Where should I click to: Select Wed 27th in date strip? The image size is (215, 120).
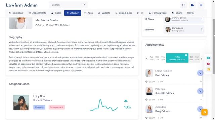click(157, 58)
